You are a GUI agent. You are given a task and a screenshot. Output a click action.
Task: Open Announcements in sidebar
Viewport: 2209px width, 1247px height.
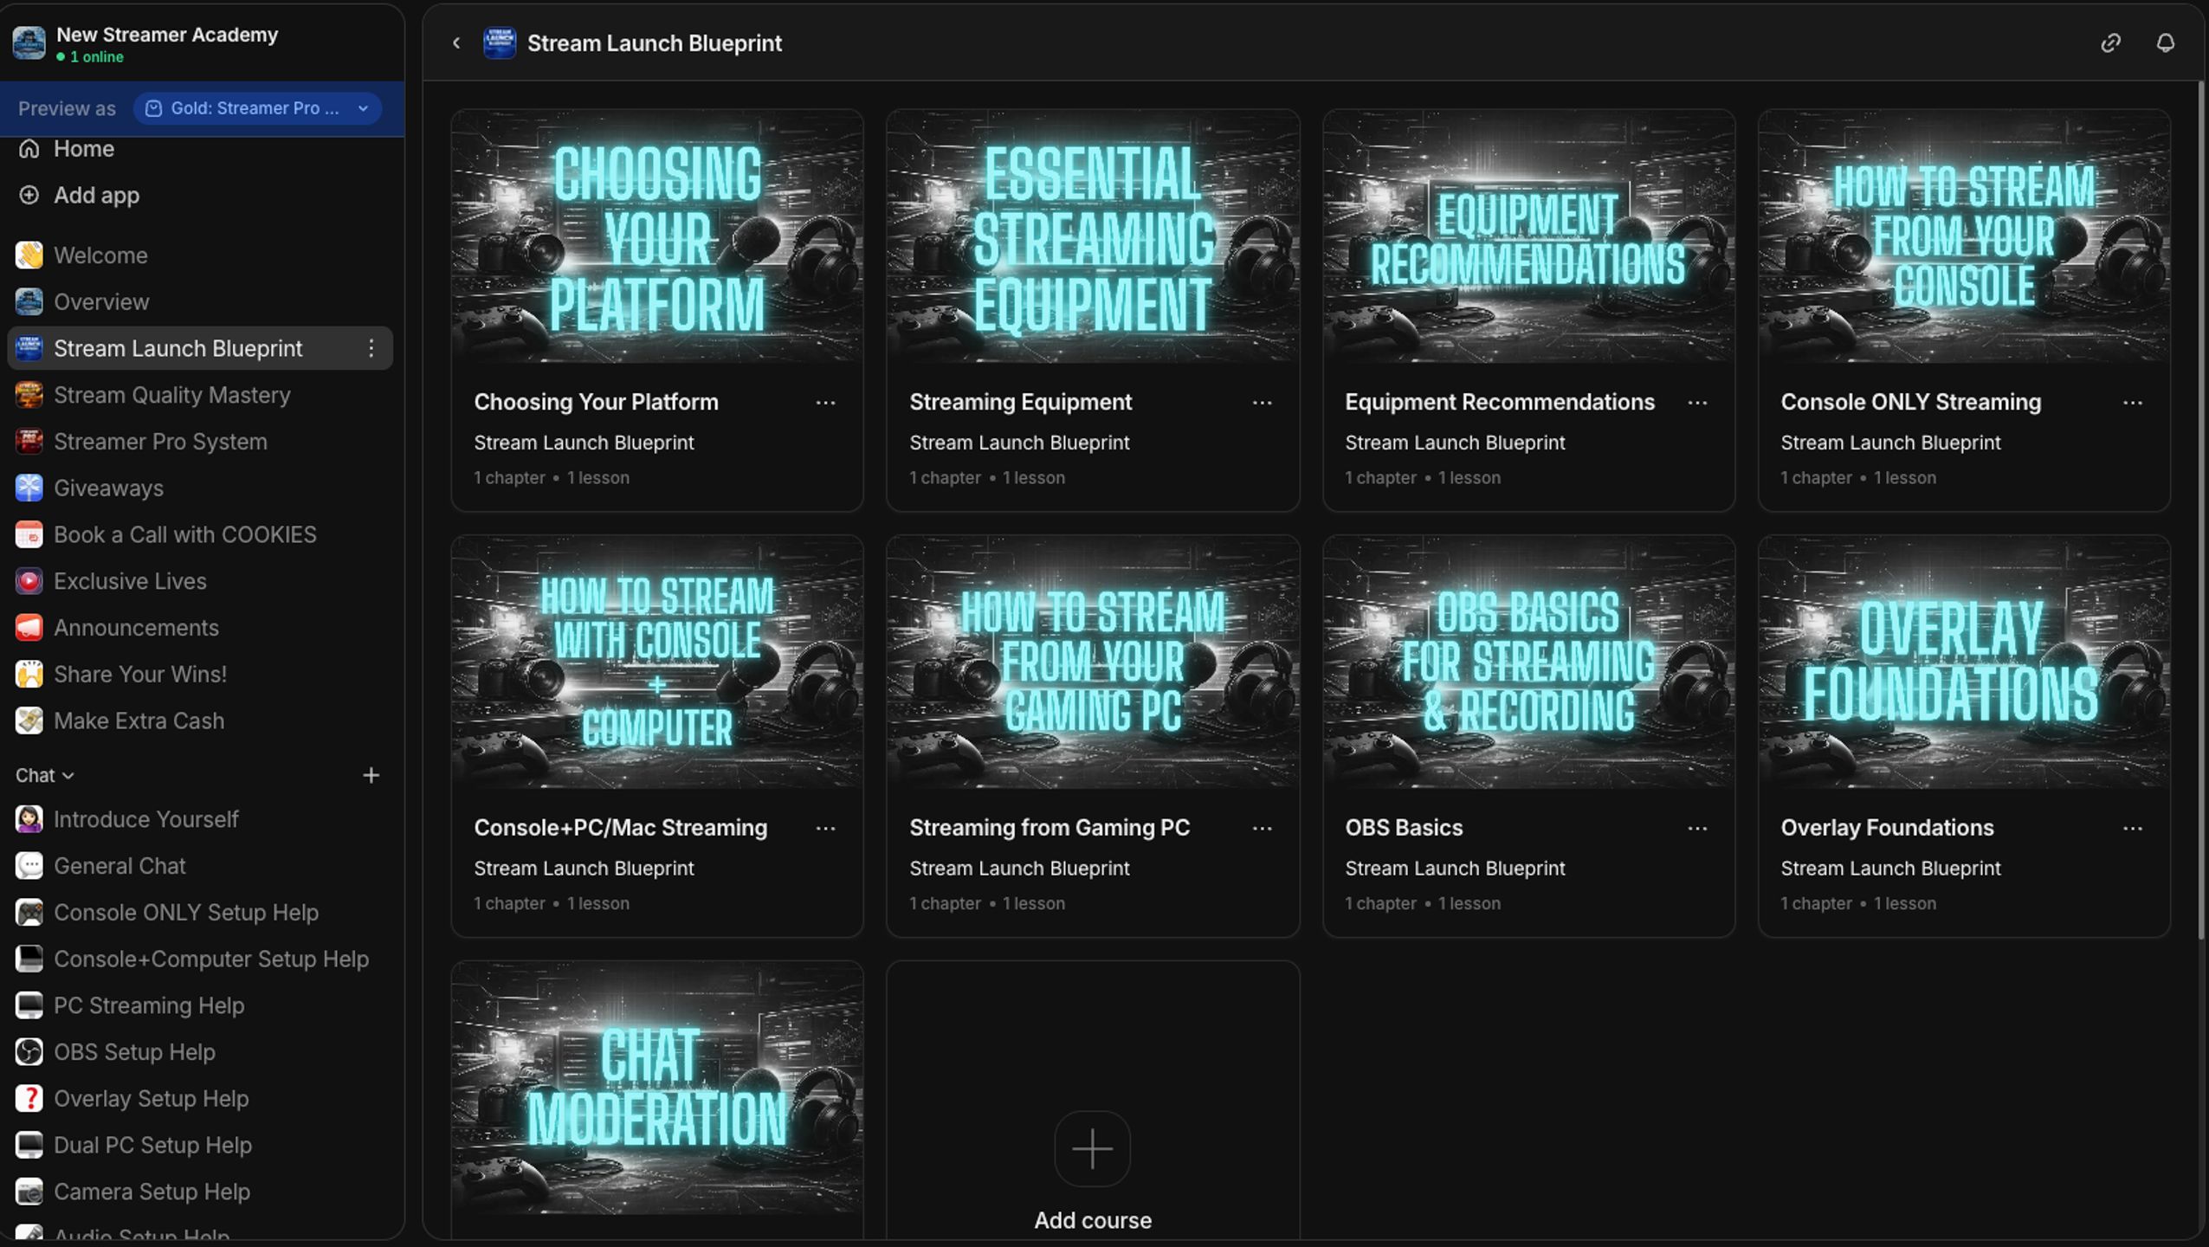tap(200, 628)
